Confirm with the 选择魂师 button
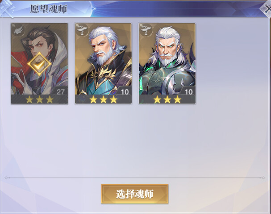This screenshot has height=214, width=271. [135, 194]
